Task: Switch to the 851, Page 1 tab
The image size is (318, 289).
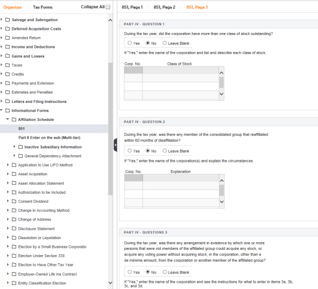Action: pos(132,7)
